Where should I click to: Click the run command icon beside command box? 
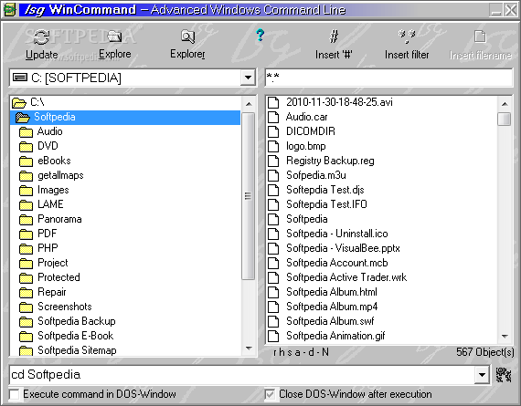(504, 375)
